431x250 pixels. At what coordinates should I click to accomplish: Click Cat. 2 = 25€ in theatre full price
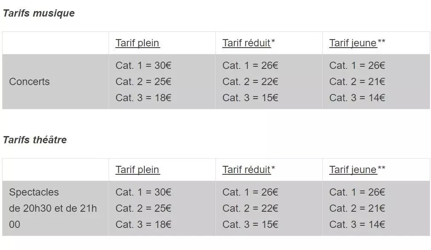[143, 208]
